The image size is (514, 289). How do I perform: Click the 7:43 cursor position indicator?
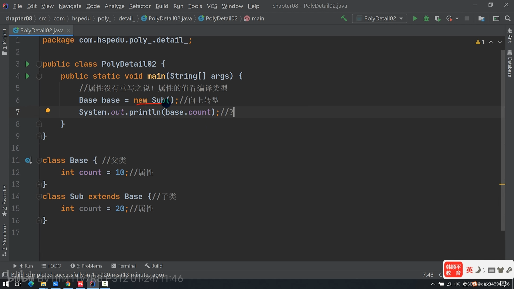[x=428, y=275]
